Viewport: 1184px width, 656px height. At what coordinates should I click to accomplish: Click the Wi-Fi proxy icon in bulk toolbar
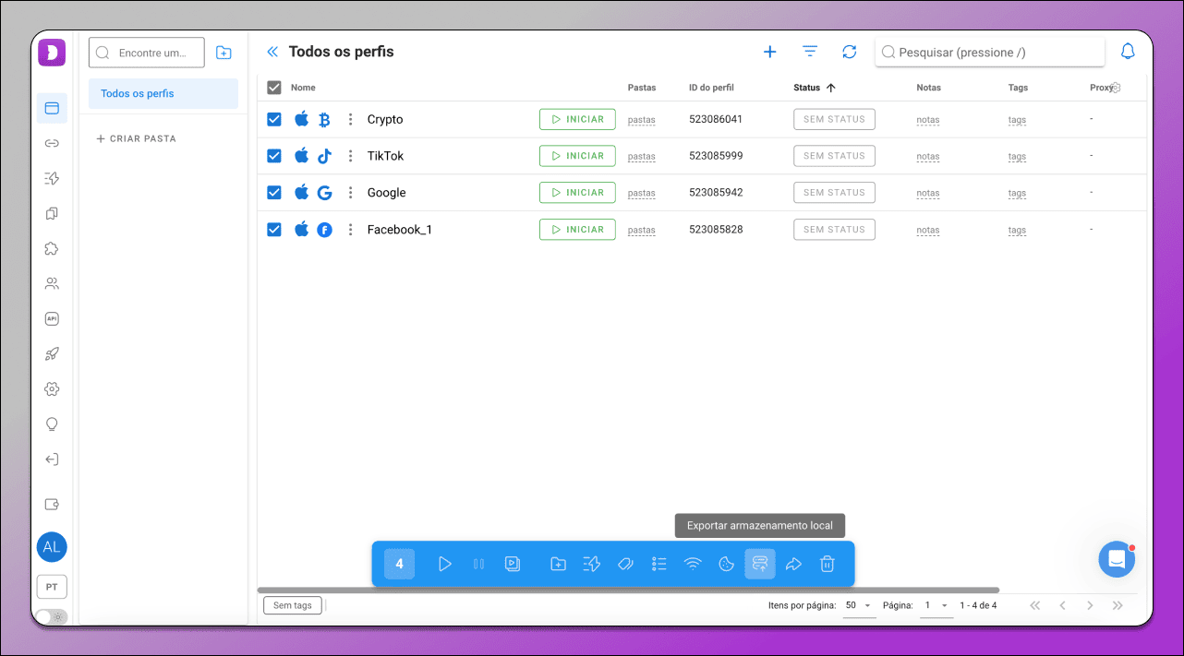[x=693, y=564]
